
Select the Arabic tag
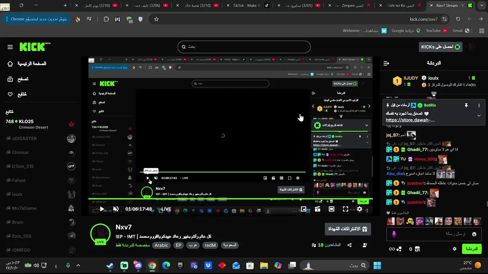pyautogui.click(x=161, y=245)
